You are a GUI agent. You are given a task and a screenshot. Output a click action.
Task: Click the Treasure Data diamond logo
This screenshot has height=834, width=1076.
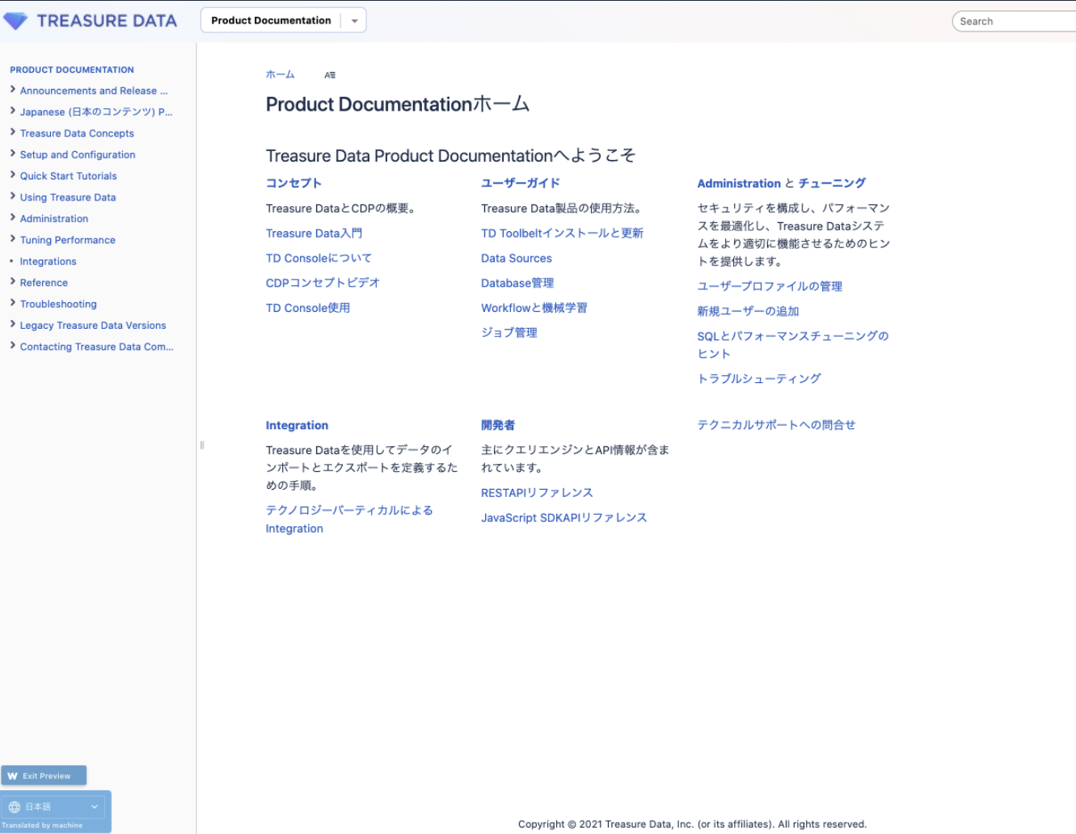[x=15, y=21]
